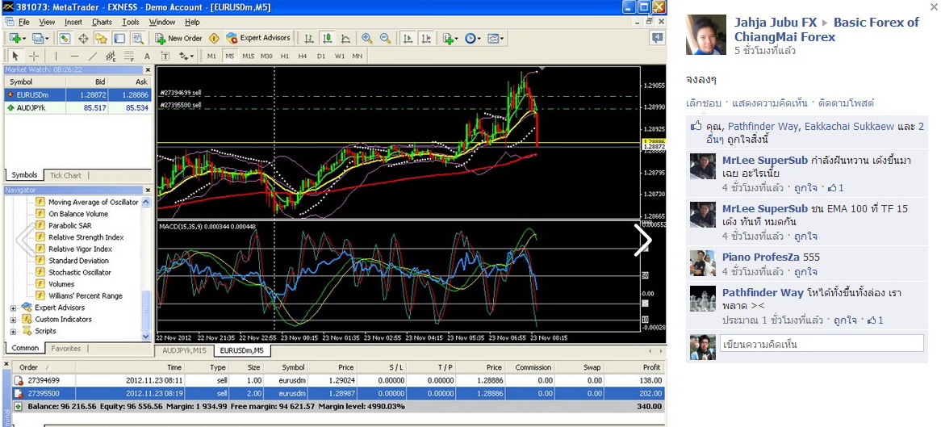Switch to M15 timeframe
The image size is (941, 427).
click(248, 56)
